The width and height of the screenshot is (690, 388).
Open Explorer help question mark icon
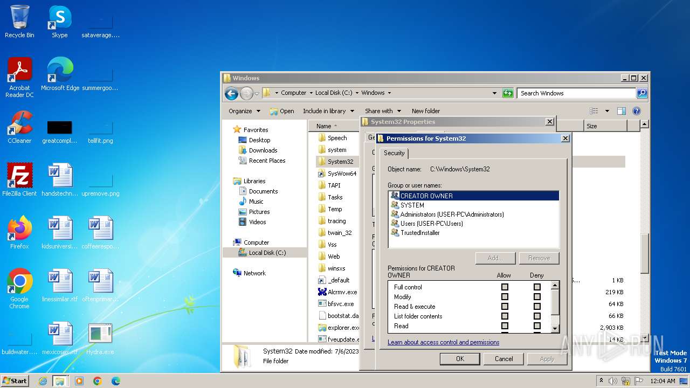pos(636,111)
